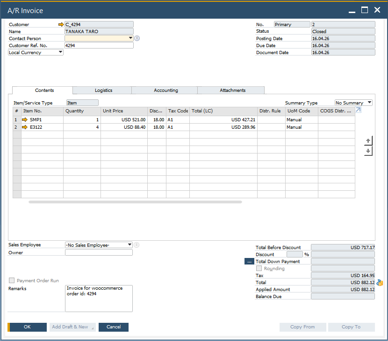Click the horizontal table scrollbar
This screenshot has height=341, width=388.
click(x=136, y=202)
